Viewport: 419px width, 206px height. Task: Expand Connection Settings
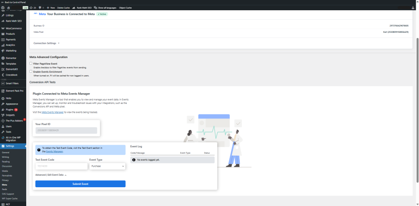(47, 43)
